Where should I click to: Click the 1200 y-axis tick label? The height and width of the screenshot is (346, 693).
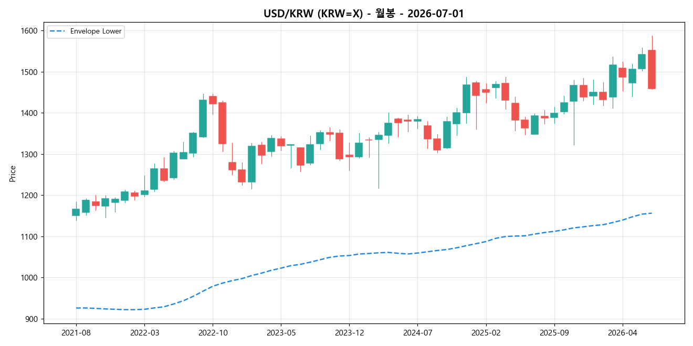click(30, 196)
